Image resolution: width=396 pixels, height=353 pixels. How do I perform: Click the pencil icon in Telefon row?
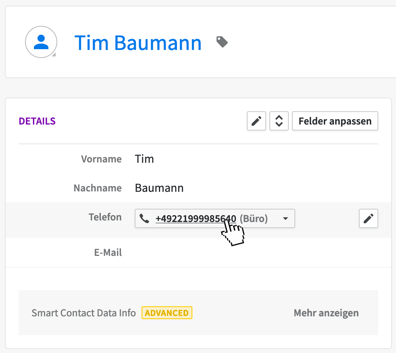tap(368, 218)
